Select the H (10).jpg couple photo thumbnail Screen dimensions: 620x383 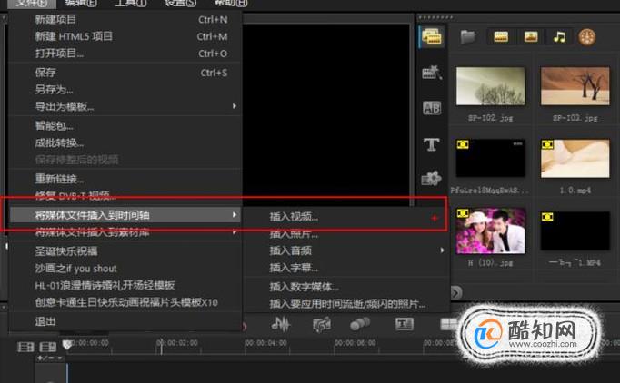click(x=490, y=231)
